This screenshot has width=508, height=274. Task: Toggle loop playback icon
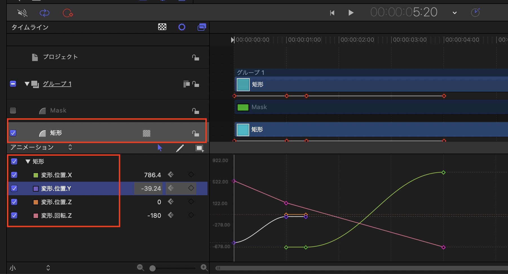tap(45, 13)
